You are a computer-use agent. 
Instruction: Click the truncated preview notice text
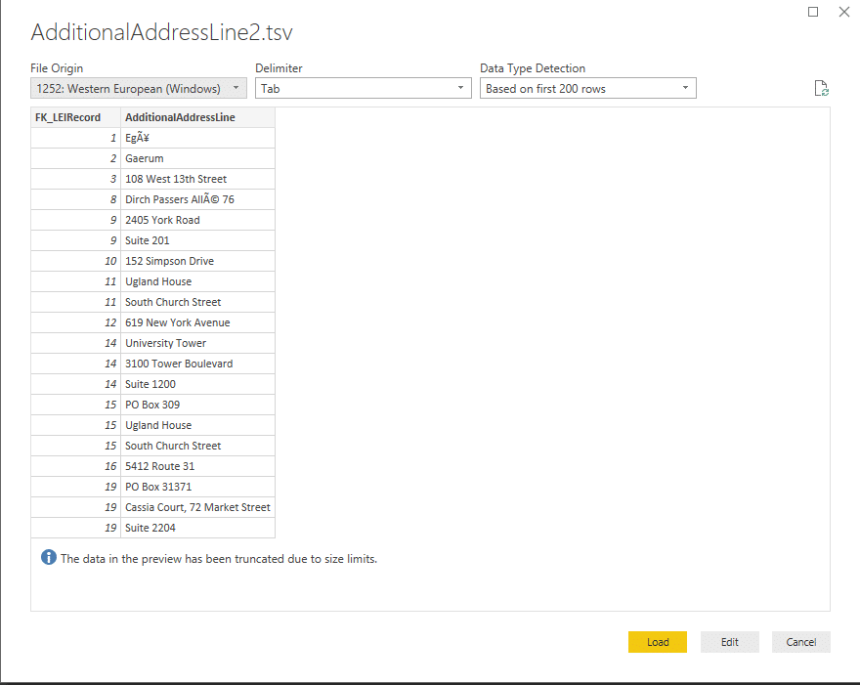[x=219, y=559]
